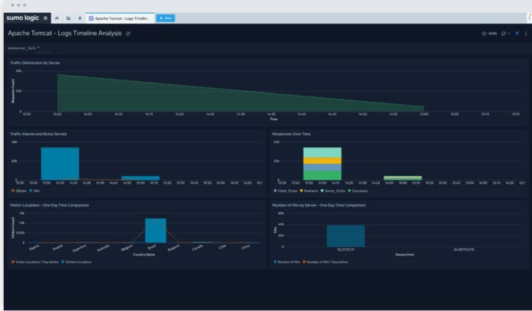Toggle the Redirects legend entry

(309, 191)
